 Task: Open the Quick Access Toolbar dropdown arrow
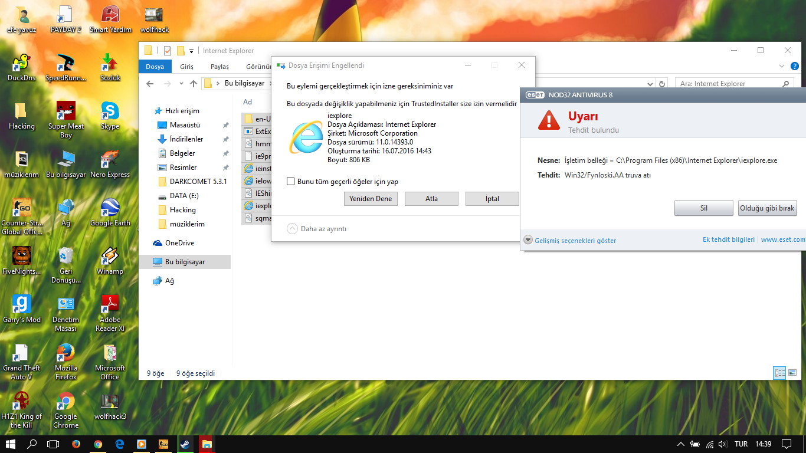[x=192, y=51]
